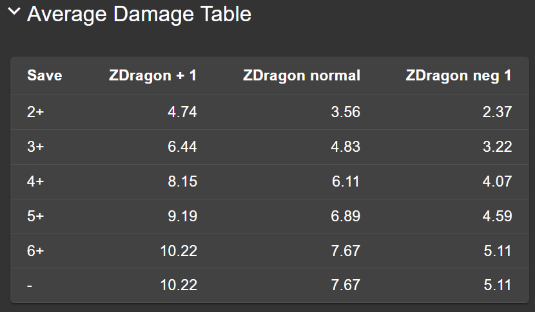This screenshot has height=312, width=535.
Task: Select the 2+ save row label
Action: point(35,112)
